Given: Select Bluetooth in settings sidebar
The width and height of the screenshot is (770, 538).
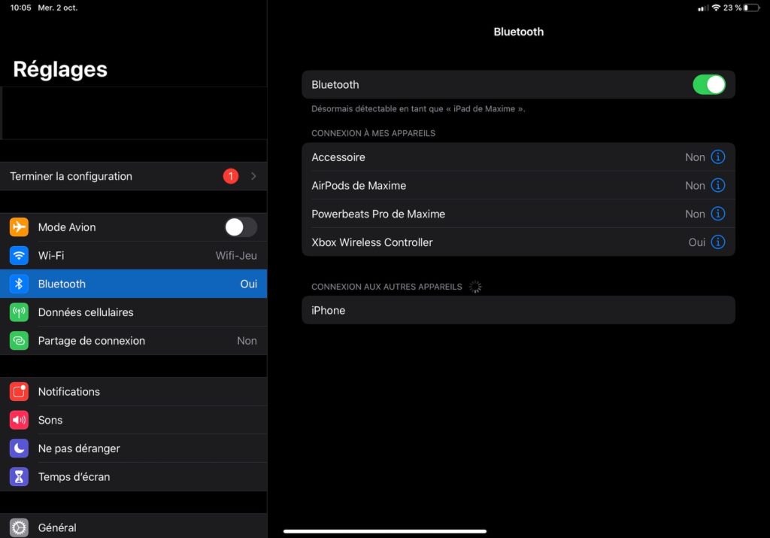Looking at the screenshot, I should (x=134, y=284).
